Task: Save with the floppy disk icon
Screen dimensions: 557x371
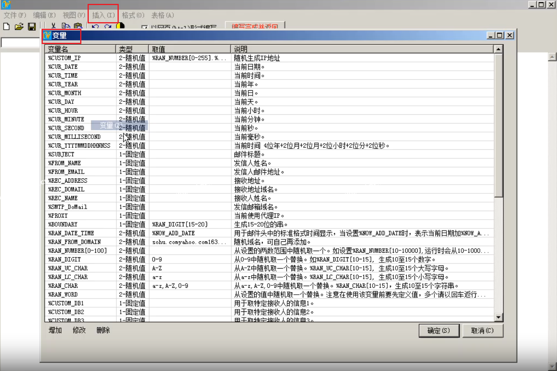Action: (x=32, y=26)
